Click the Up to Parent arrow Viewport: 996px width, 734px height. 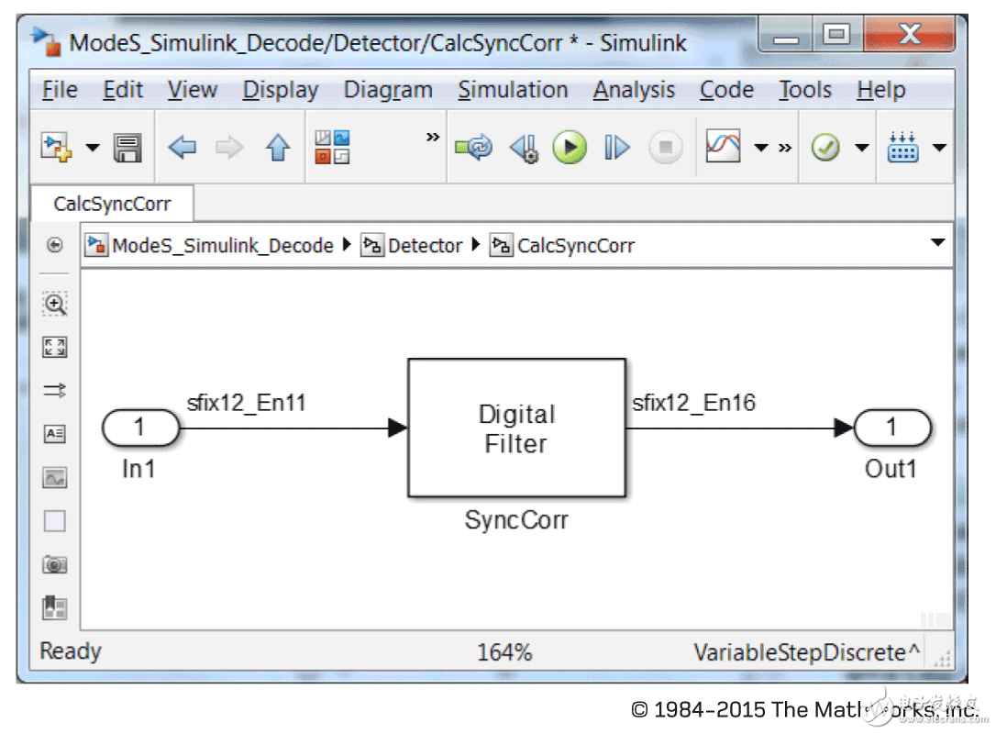click(278, 147)
